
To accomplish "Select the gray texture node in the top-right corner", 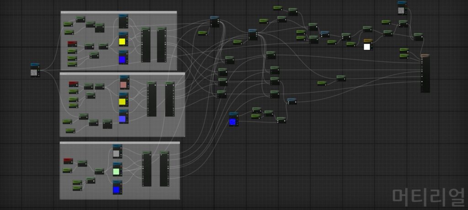I will (402, 8).
